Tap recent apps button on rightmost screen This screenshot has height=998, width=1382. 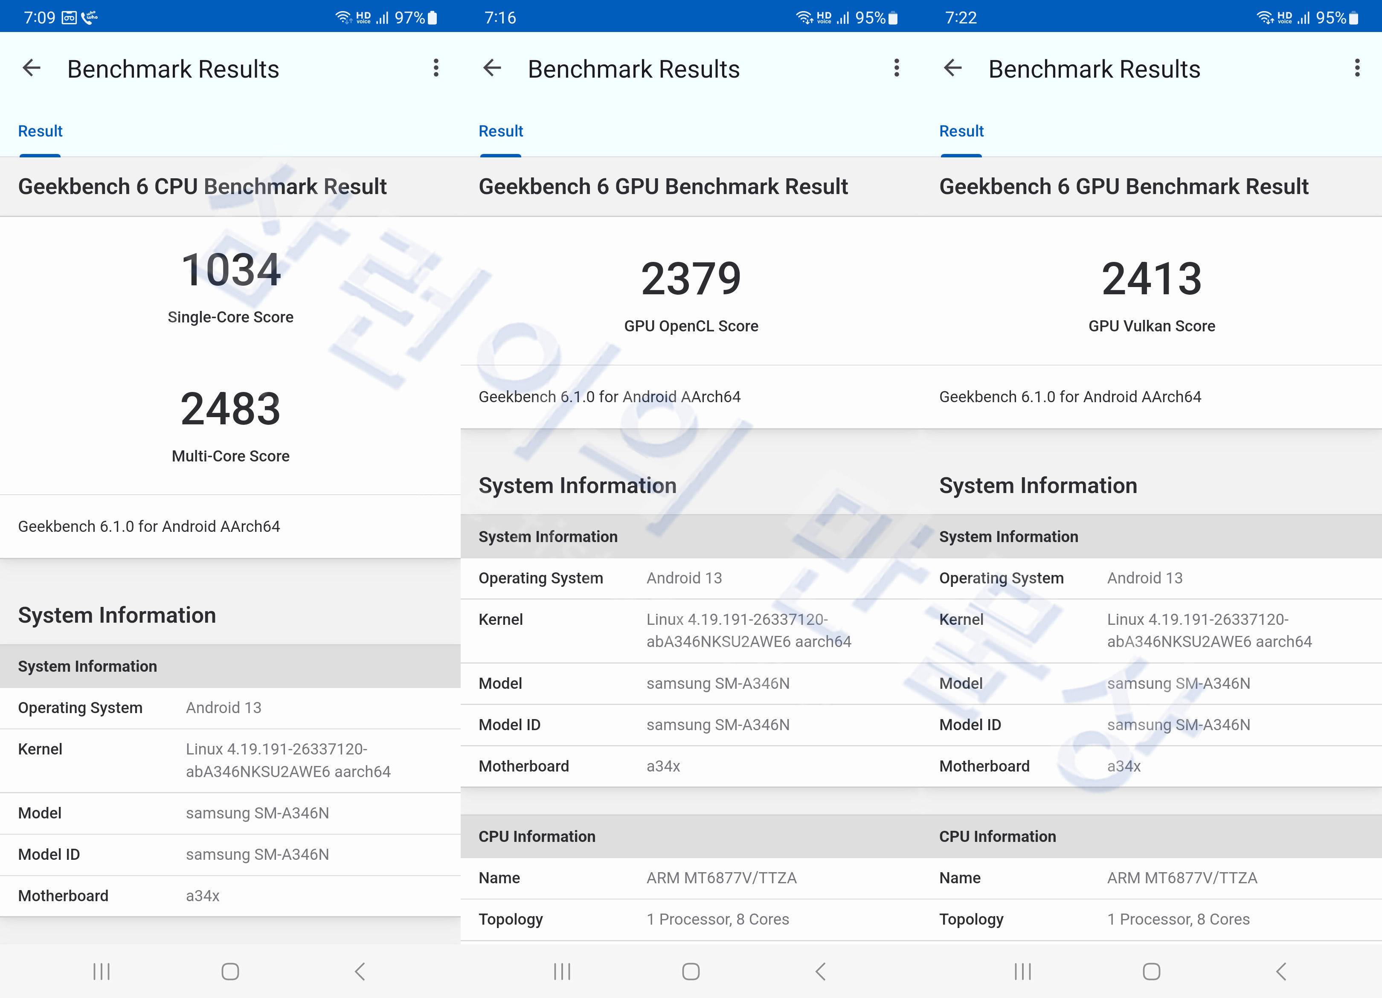pyautogui.click(x=1022, y=971)
